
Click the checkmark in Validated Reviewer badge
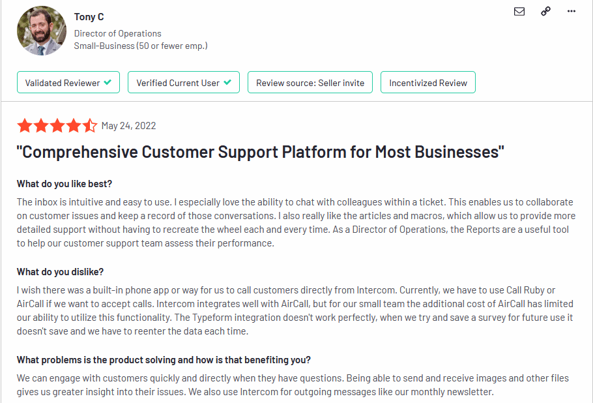point(108,82)
